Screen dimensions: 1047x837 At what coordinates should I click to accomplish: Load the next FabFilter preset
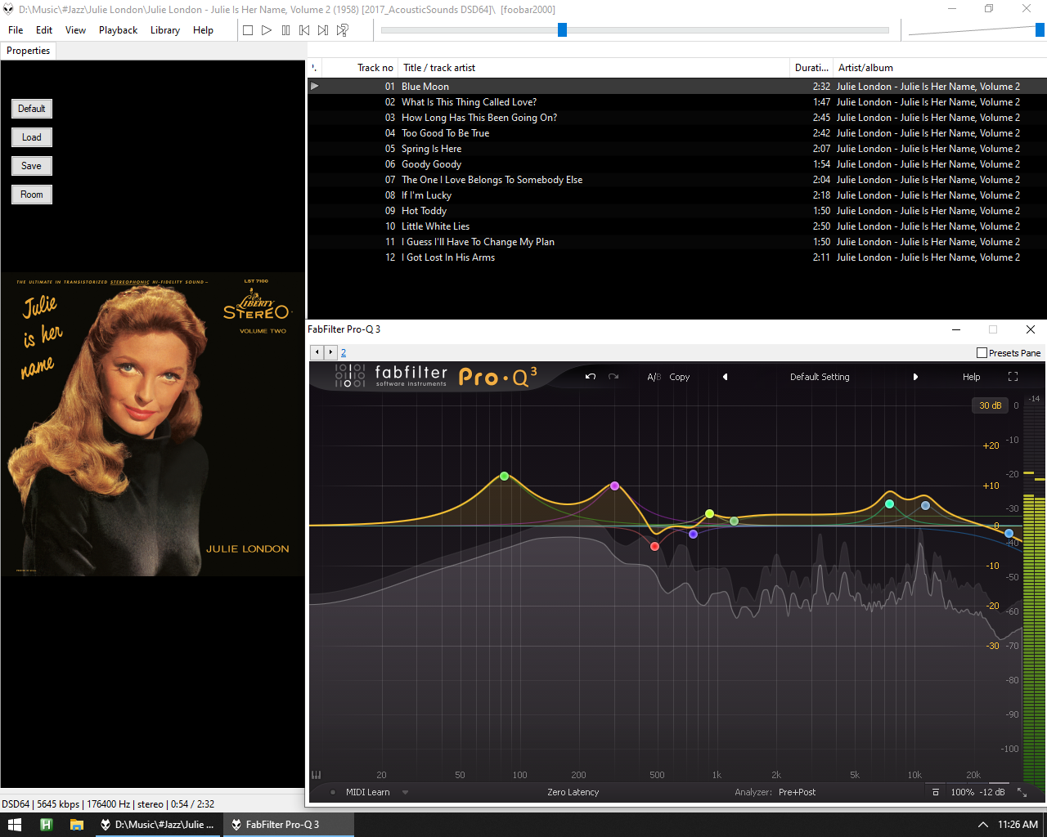coord(915,377)
